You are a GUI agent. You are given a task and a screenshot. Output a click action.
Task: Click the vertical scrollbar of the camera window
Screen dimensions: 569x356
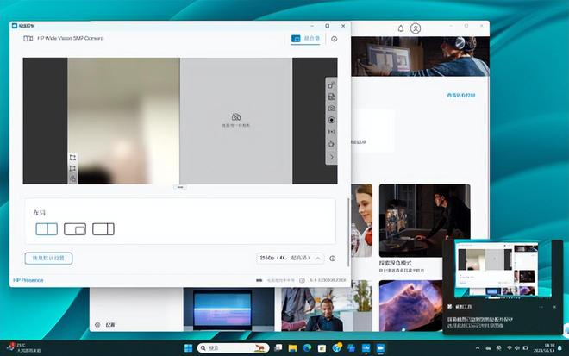point(349,232)
